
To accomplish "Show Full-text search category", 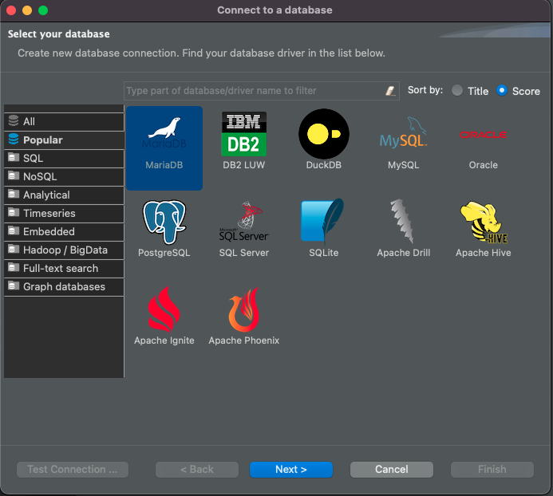I will [64, 268].
